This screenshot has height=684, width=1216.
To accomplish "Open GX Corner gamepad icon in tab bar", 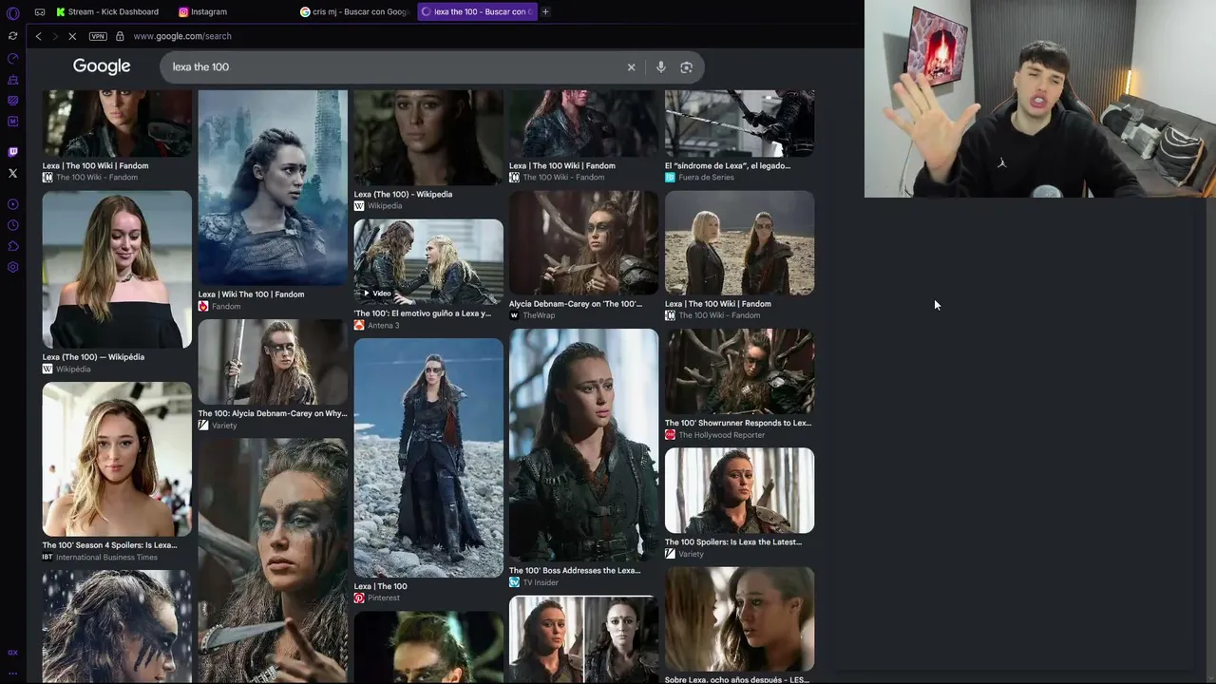I will 40,11.
